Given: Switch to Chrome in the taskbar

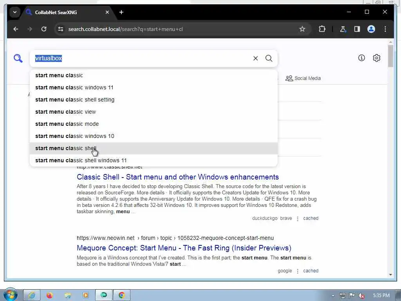Looking at the screenshot, I should [122, 296].
